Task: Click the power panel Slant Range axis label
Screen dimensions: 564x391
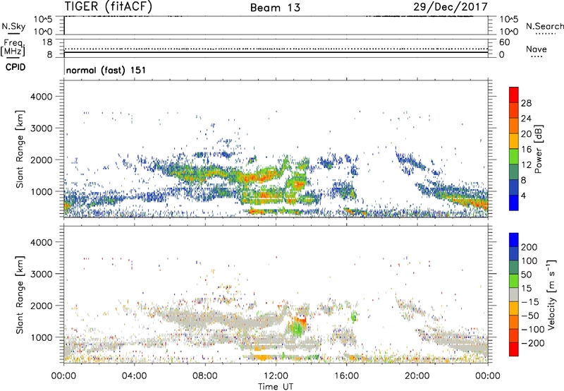Action: coord(20,149)
